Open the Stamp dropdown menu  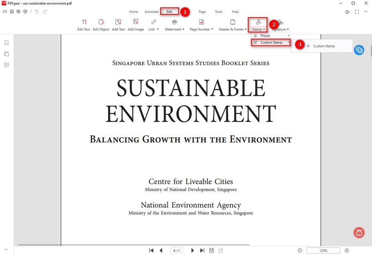pyautogui.click(x=258, y=24)
